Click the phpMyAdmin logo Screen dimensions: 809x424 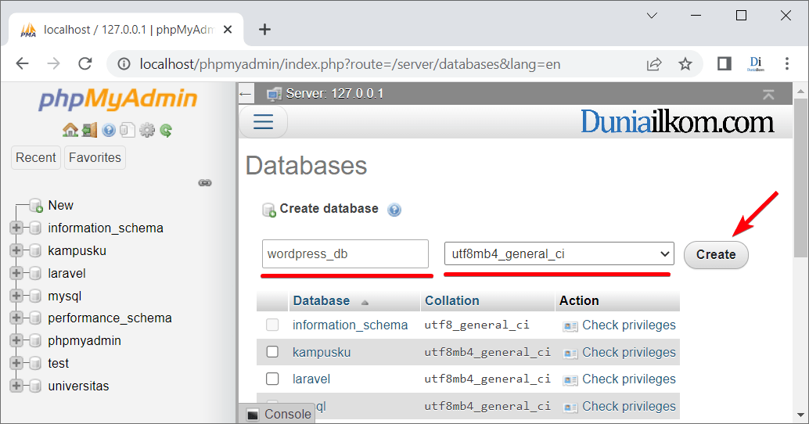(x=118, y=99)
